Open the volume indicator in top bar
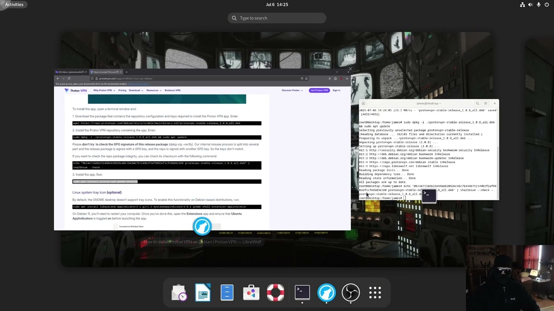The width and height of the screenshot is (554, 311). click(530, 4)
